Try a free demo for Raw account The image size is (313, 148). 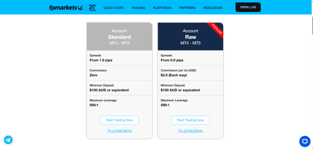click(x=190, y=131)
